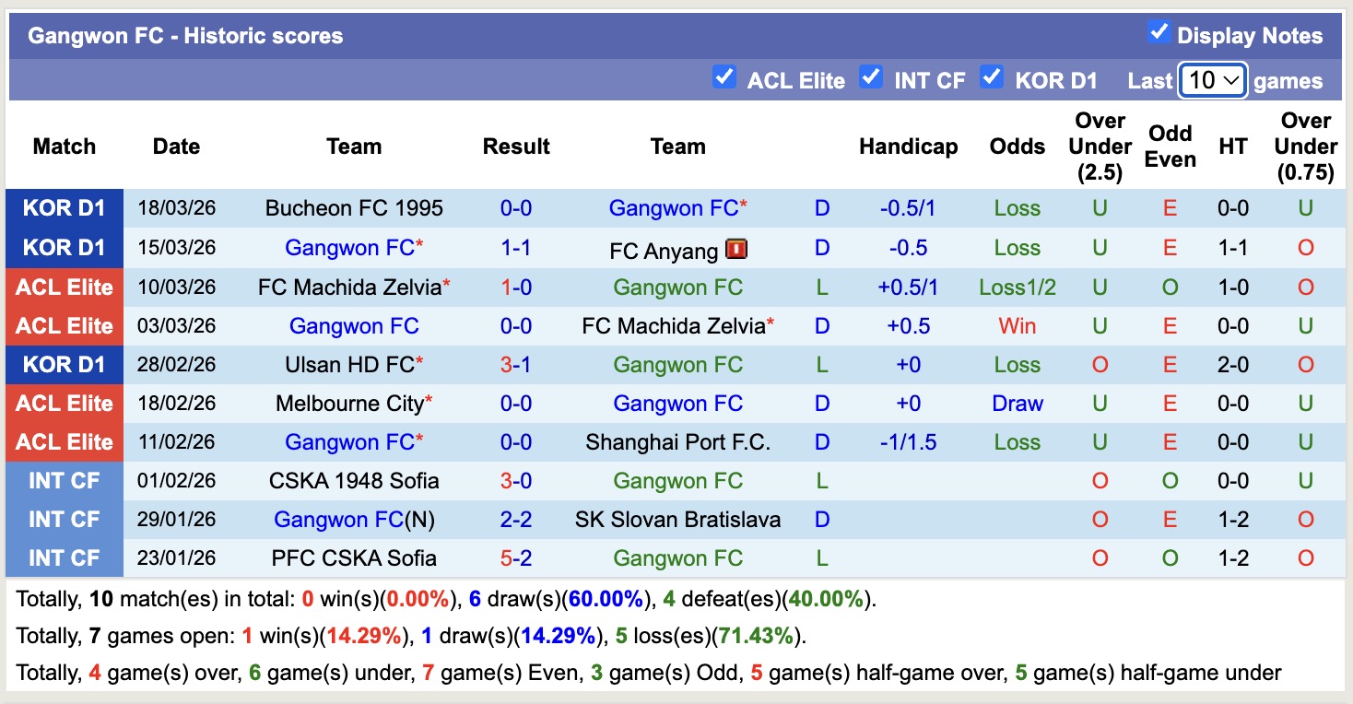Viewport: 1353px width, 704px height.
Task: Open the 2-2 result score link
Action: tap(516, 520)
